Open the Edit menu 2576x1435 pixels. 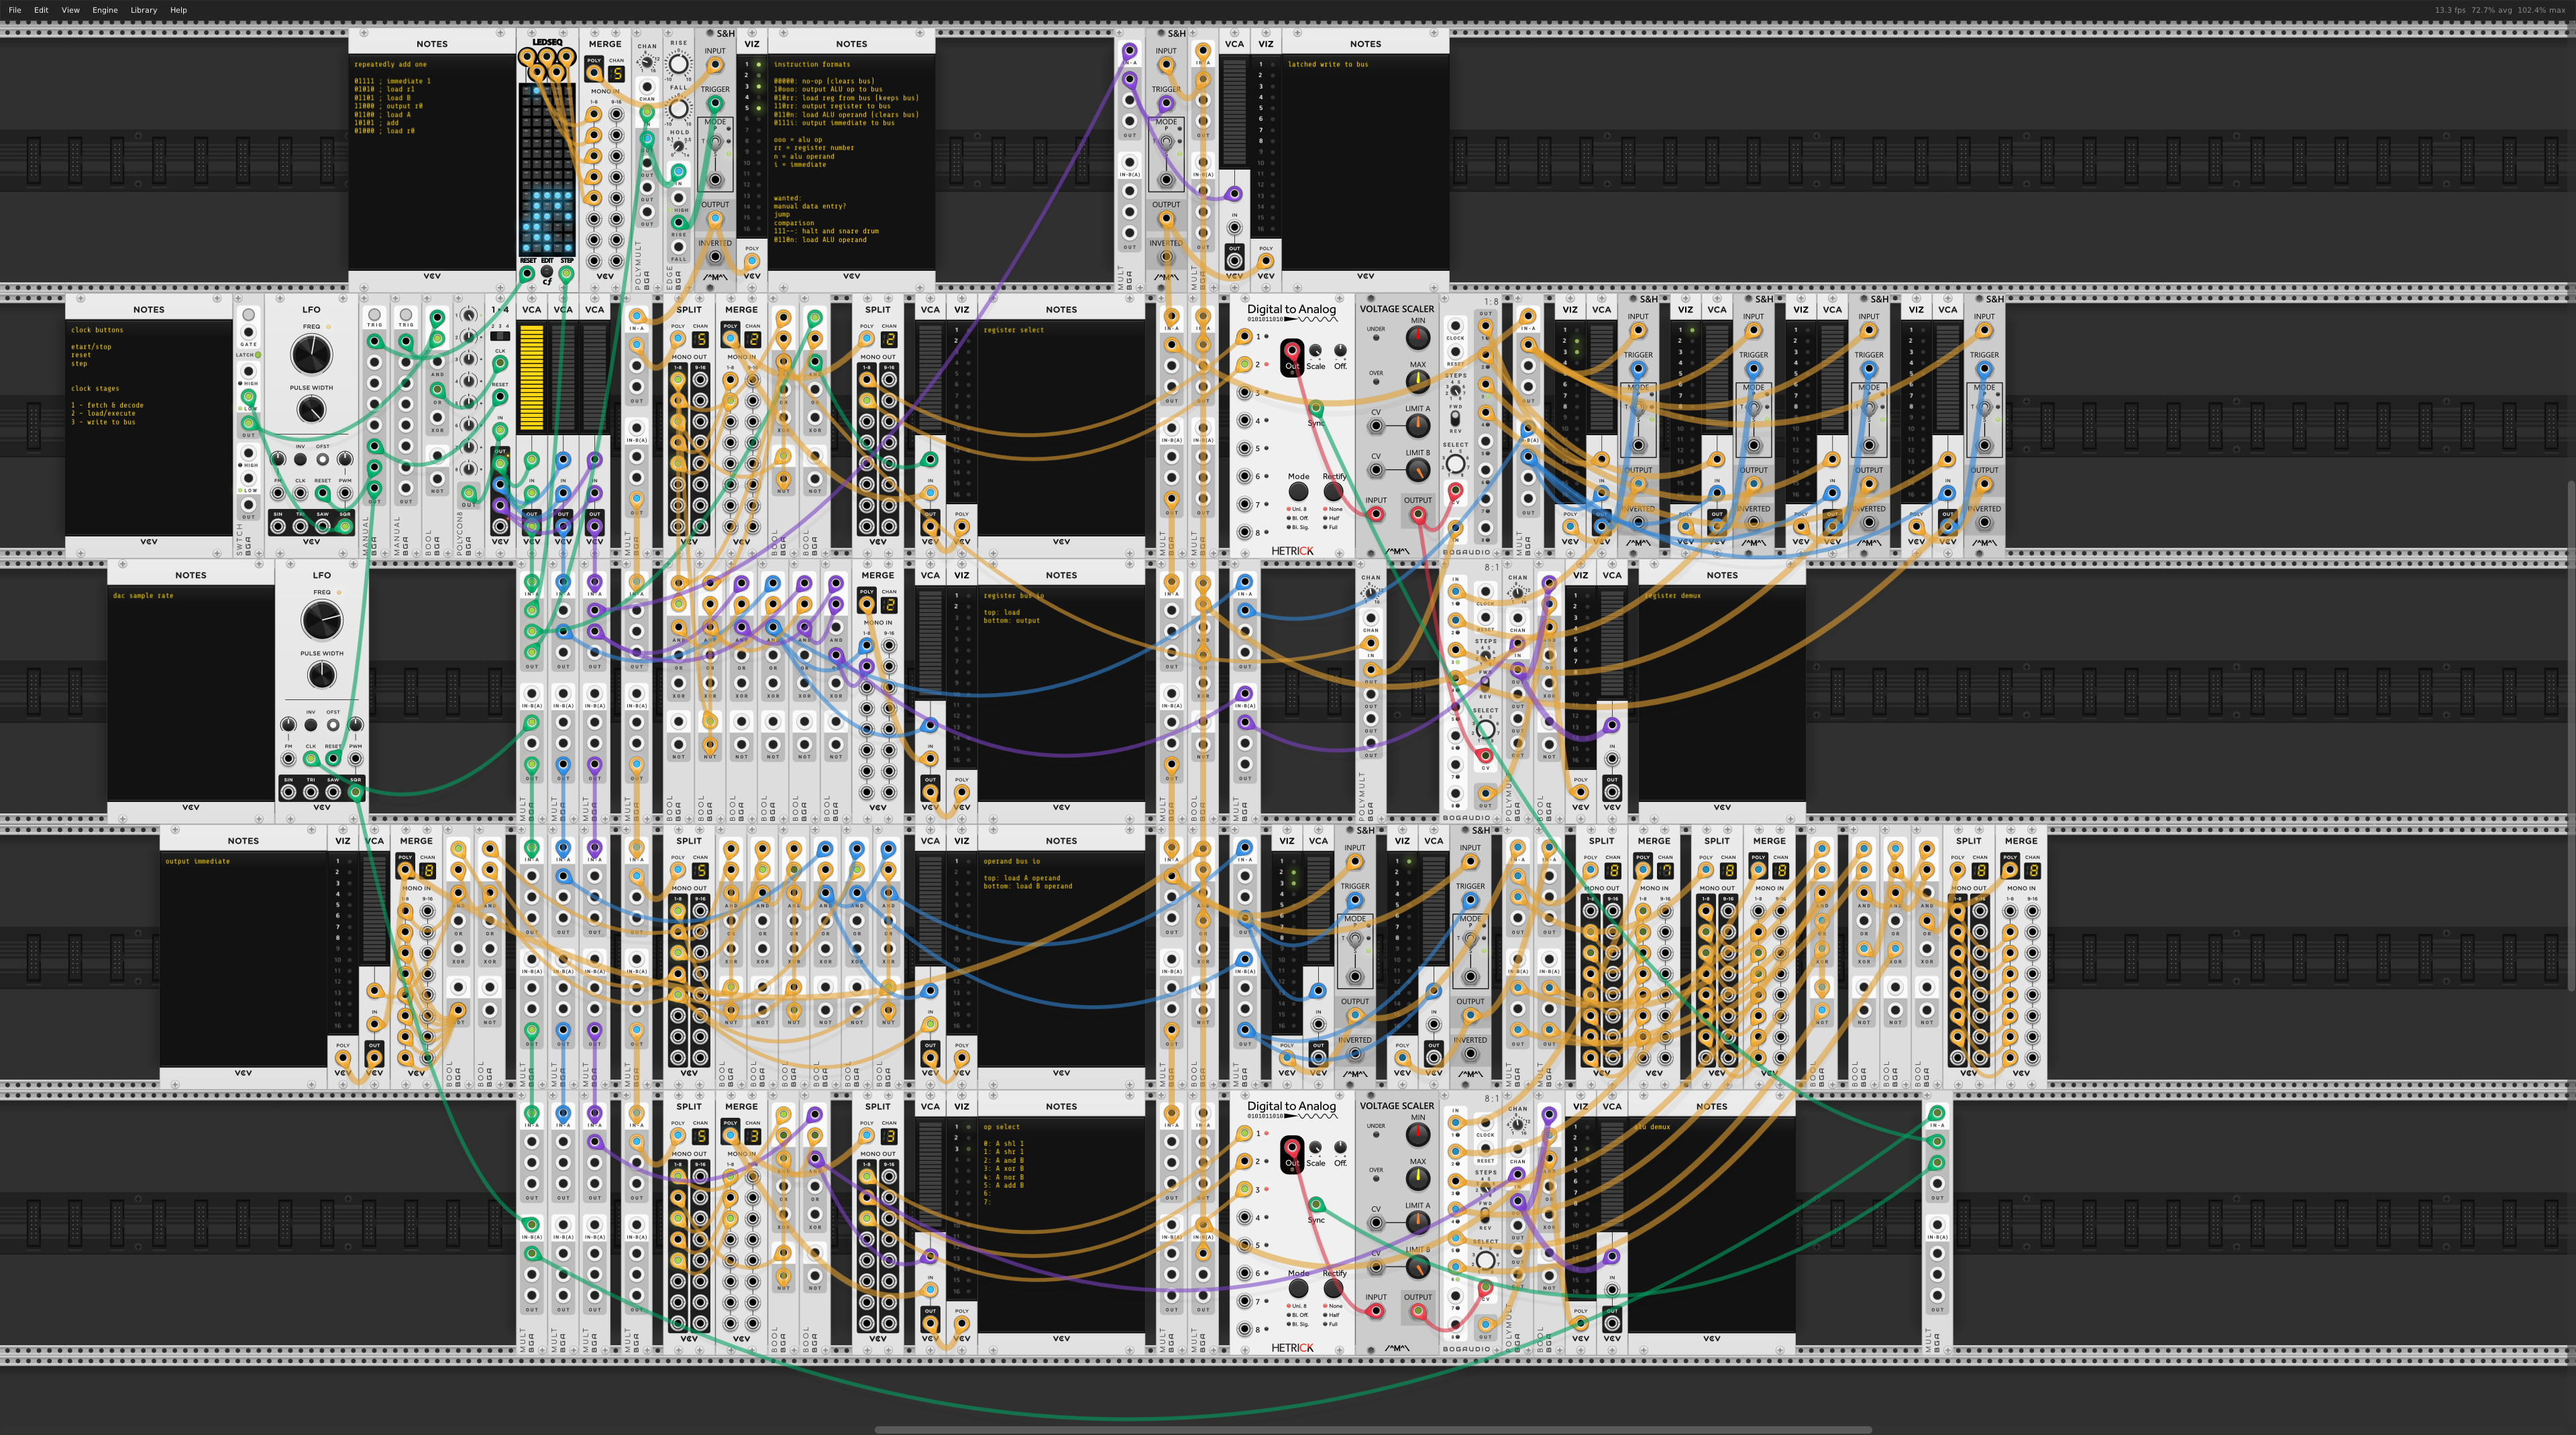(41, 10)
